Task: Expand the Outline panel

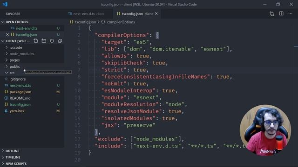Action: tap(3, 151)
